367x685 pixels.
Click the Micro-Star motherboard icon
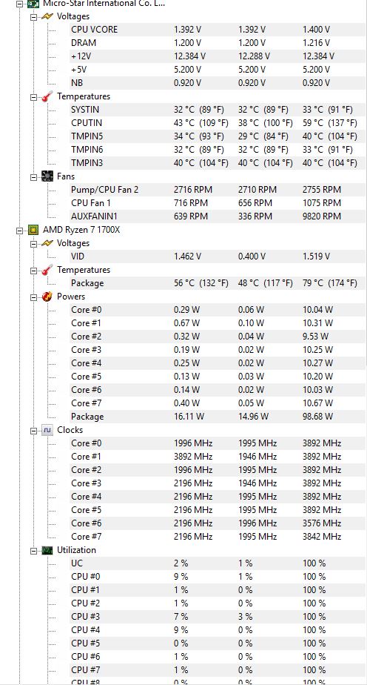[33, 4]
